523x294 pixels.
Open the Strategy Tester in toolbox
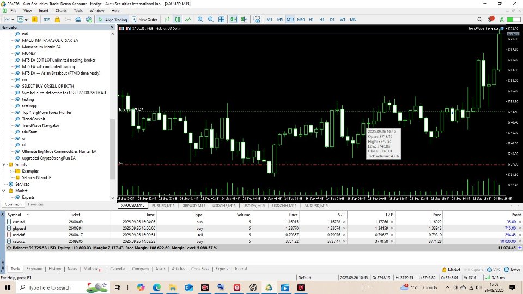click(x=512, y=269)
